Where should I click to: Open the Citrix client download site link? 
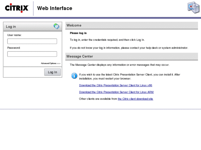pyautogui.click(x=135, y=99)
